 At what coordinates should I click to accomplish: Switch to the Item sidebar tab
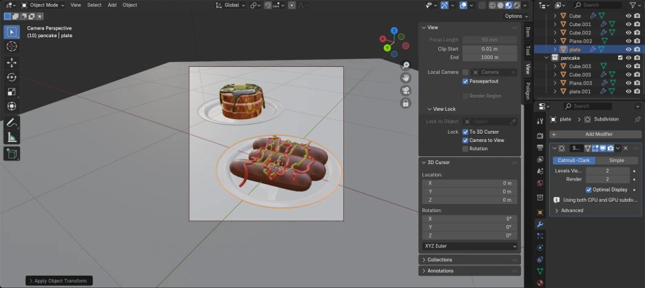click(x=528, y=32)
